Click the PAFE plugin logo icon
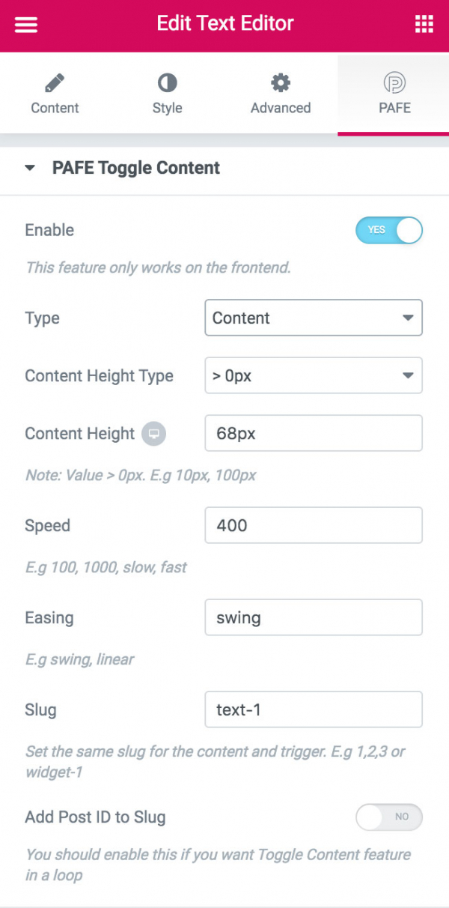The image size is (449, 908). tap(394, 82)
